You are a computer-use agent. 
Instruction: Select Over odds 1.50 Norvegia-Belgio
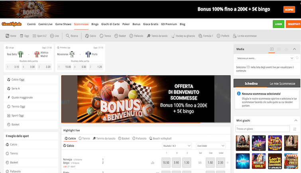[x=210, y=163]
